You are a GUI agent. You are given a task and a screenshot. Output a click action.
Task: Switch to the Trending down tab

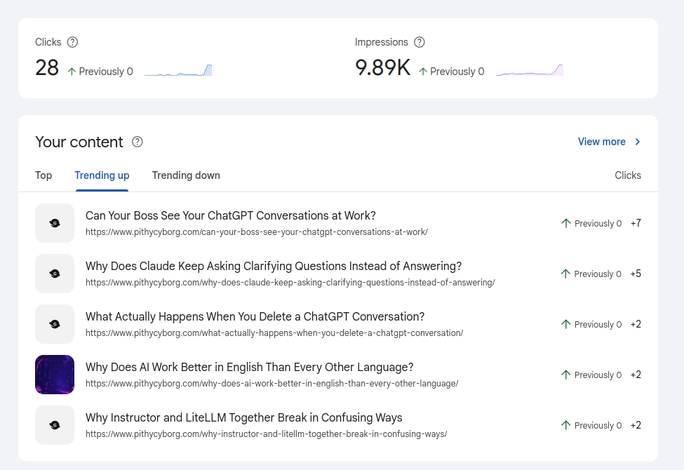[x=186, y=175]
